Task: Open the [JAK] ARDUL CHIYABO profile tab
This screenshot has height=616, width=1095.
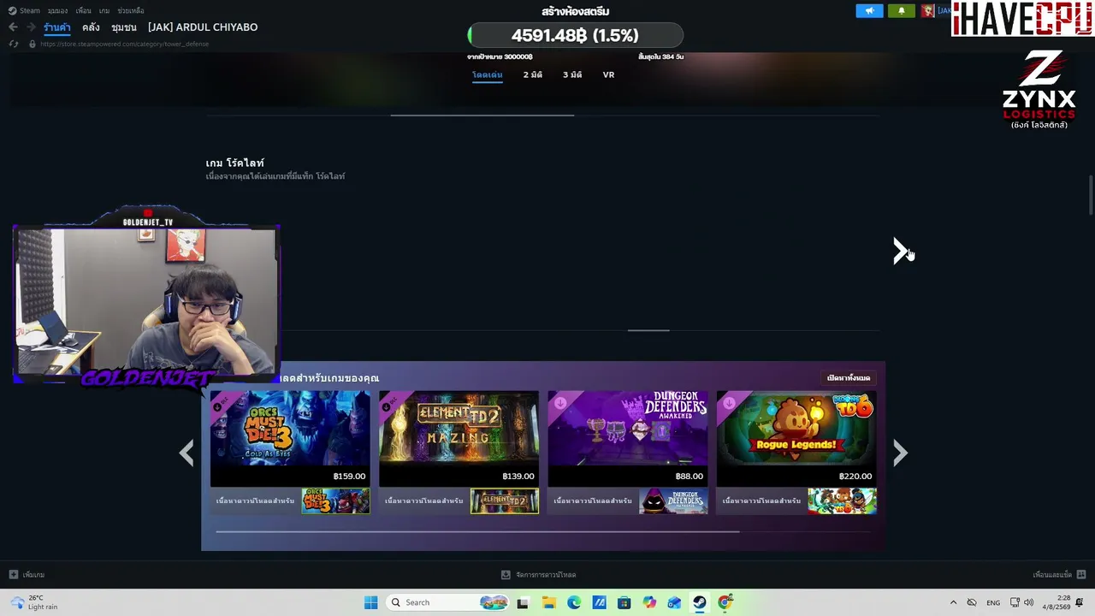Action: click(203, 27)
